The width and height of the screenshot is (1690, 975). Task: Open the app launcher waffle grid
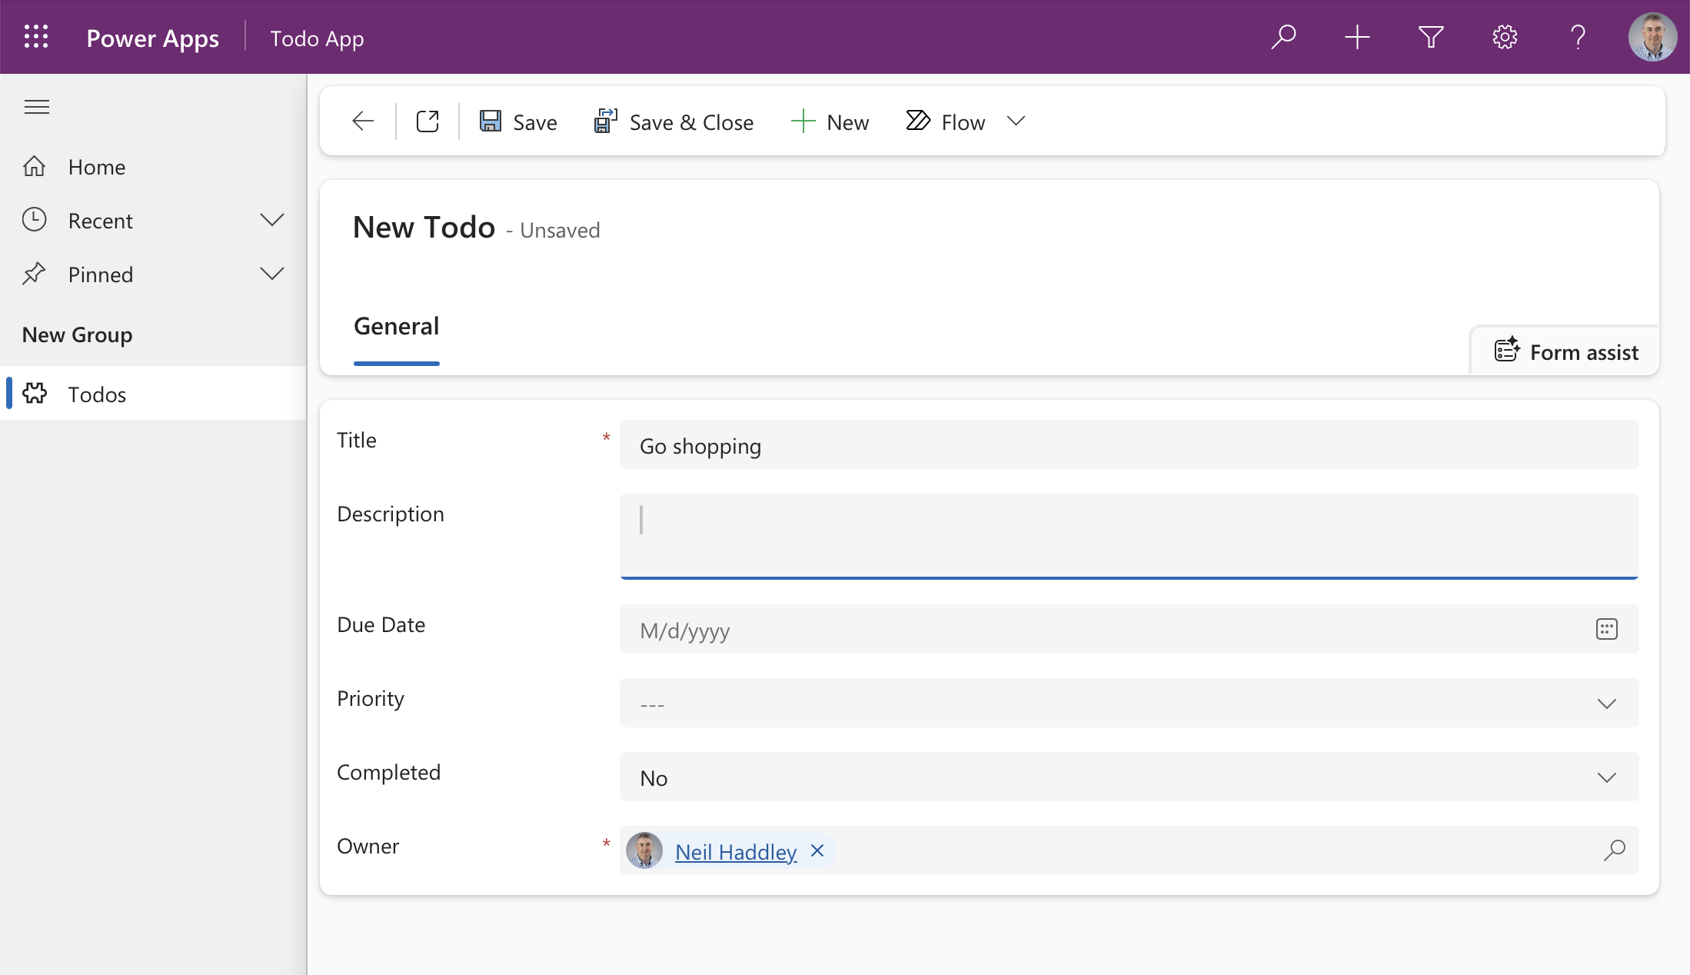(36, 37)
